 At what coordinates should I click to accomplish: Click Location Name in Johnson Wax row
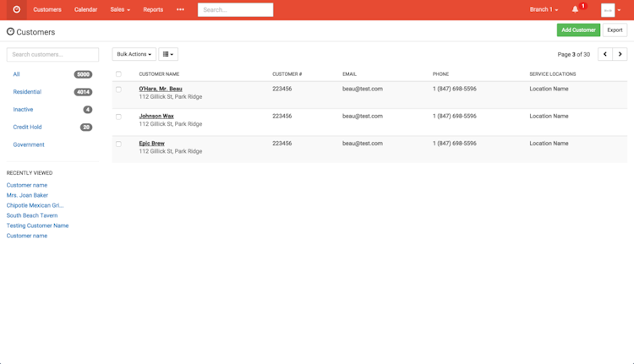pyautogui.click(x=549, y=116)
